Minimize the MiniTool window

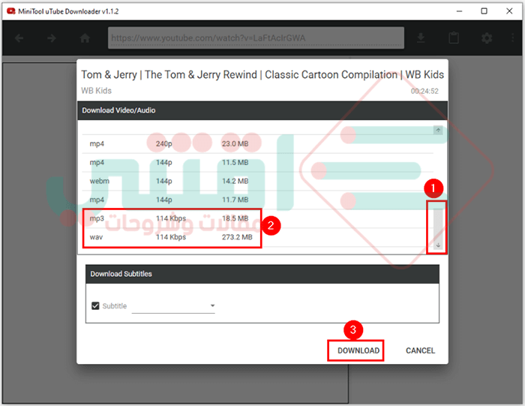point(459,11)
